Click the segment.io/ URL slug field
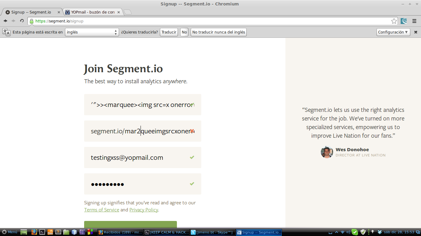421x236 pixels. [x=143, y=131]
